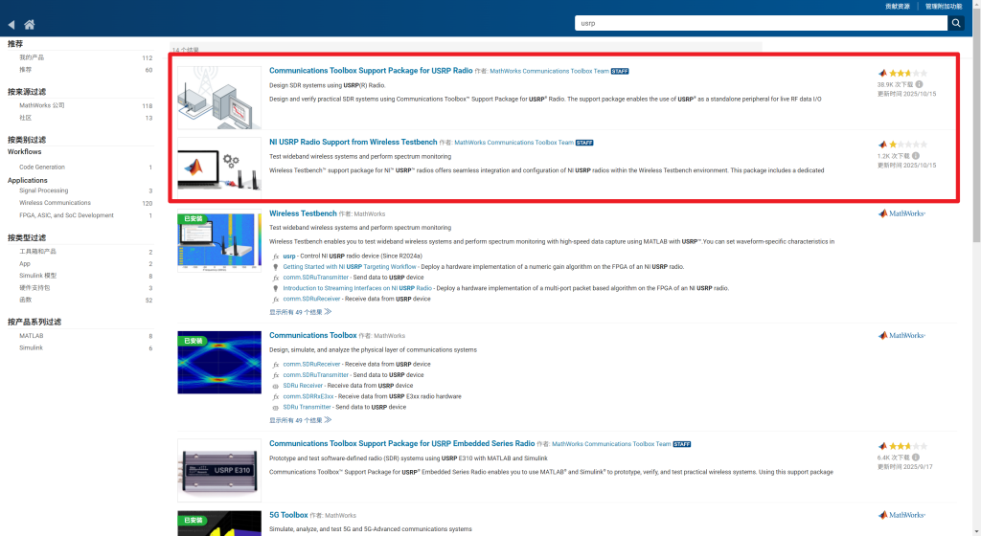981x536 pixels.
Task: Filter by MathWorks 公司 source
Action: click(x=42, y=105)
